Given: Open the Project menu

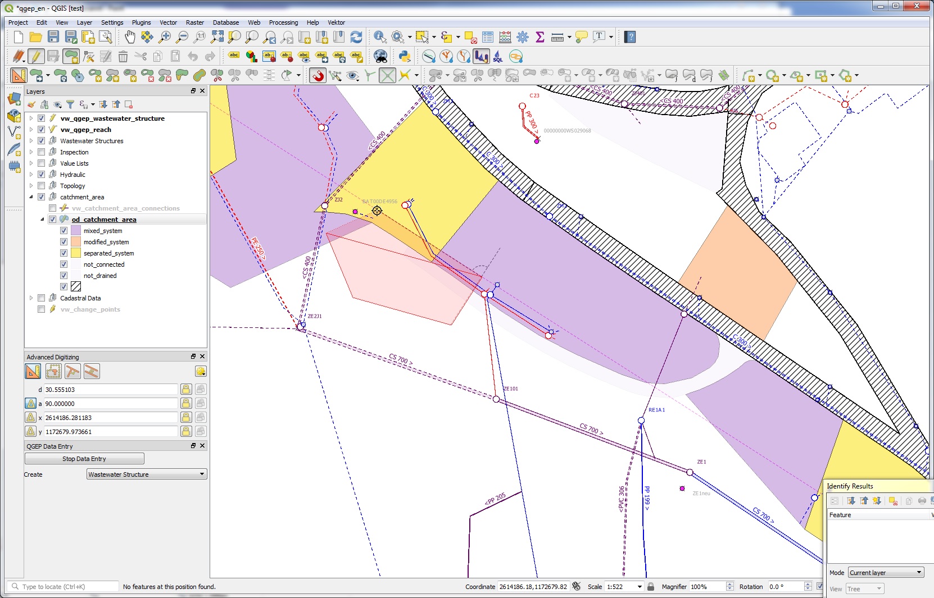Looking at the screenshot, I should 18,22.
